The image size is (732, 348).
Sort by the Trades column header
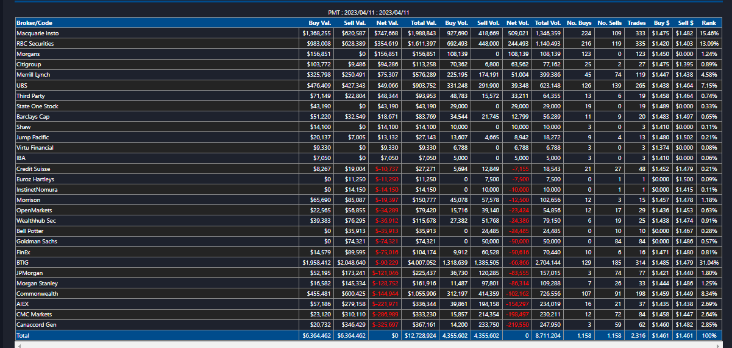click(x=637, y=23)
